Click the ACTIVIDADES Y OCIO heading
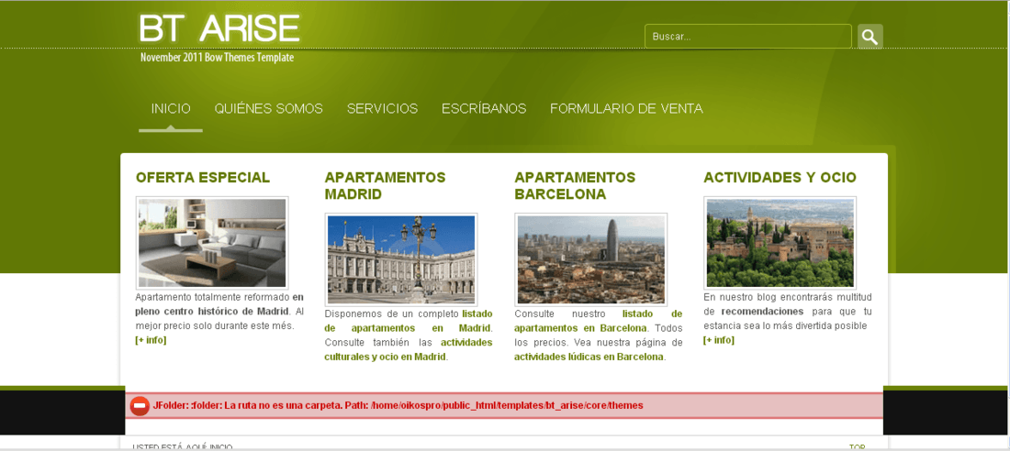Screen dimensions: 1010x451 click(780, 178)
